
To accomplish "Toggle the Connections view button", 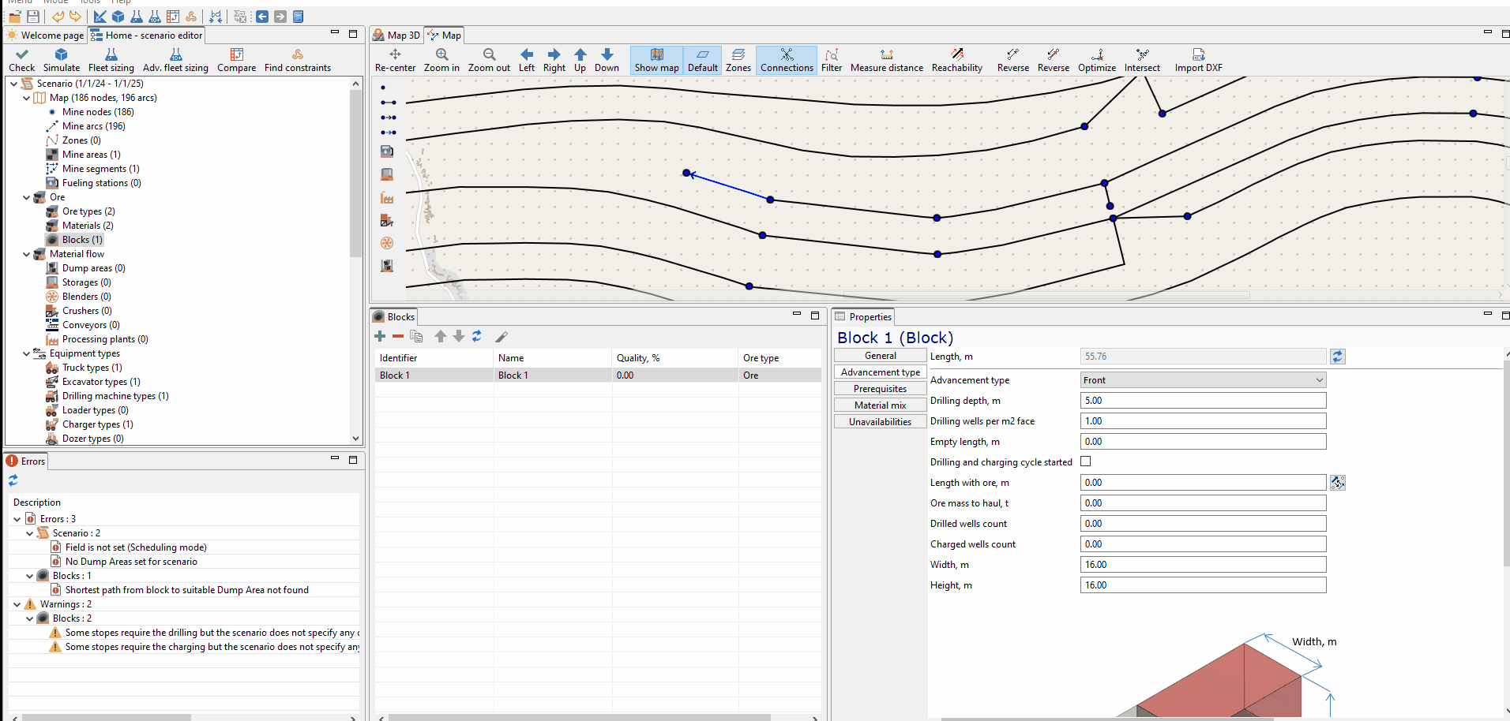I will click(x=787, y=60).
